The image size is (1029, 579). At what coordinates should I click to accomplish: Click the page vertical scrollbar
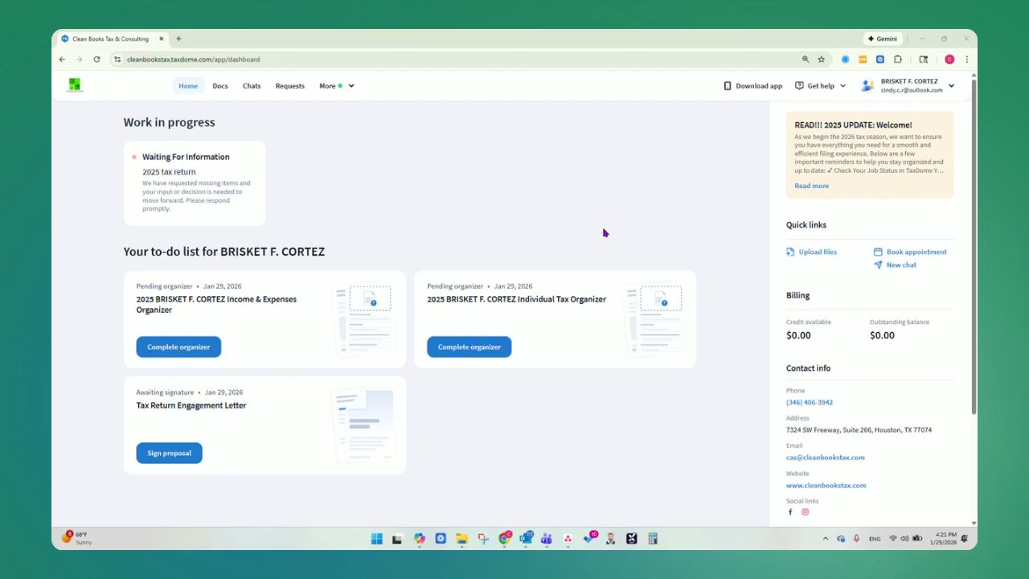click(x=974, y=246)
